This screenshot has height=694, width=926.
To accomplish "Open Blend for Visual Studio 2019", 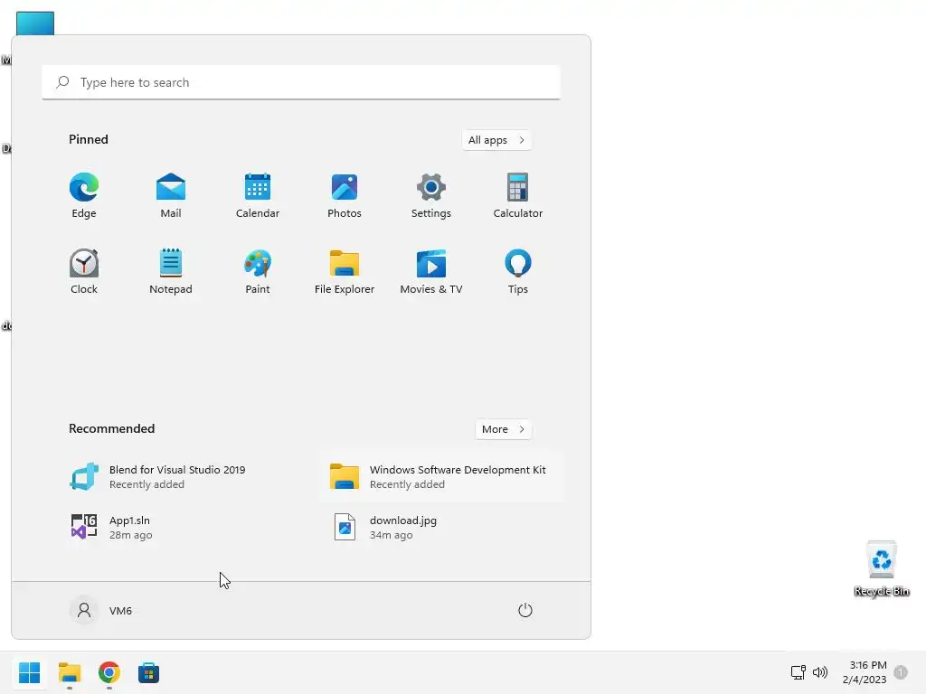I will point(180,477).
